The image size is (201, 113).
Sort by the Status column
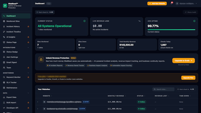point(141,96)
